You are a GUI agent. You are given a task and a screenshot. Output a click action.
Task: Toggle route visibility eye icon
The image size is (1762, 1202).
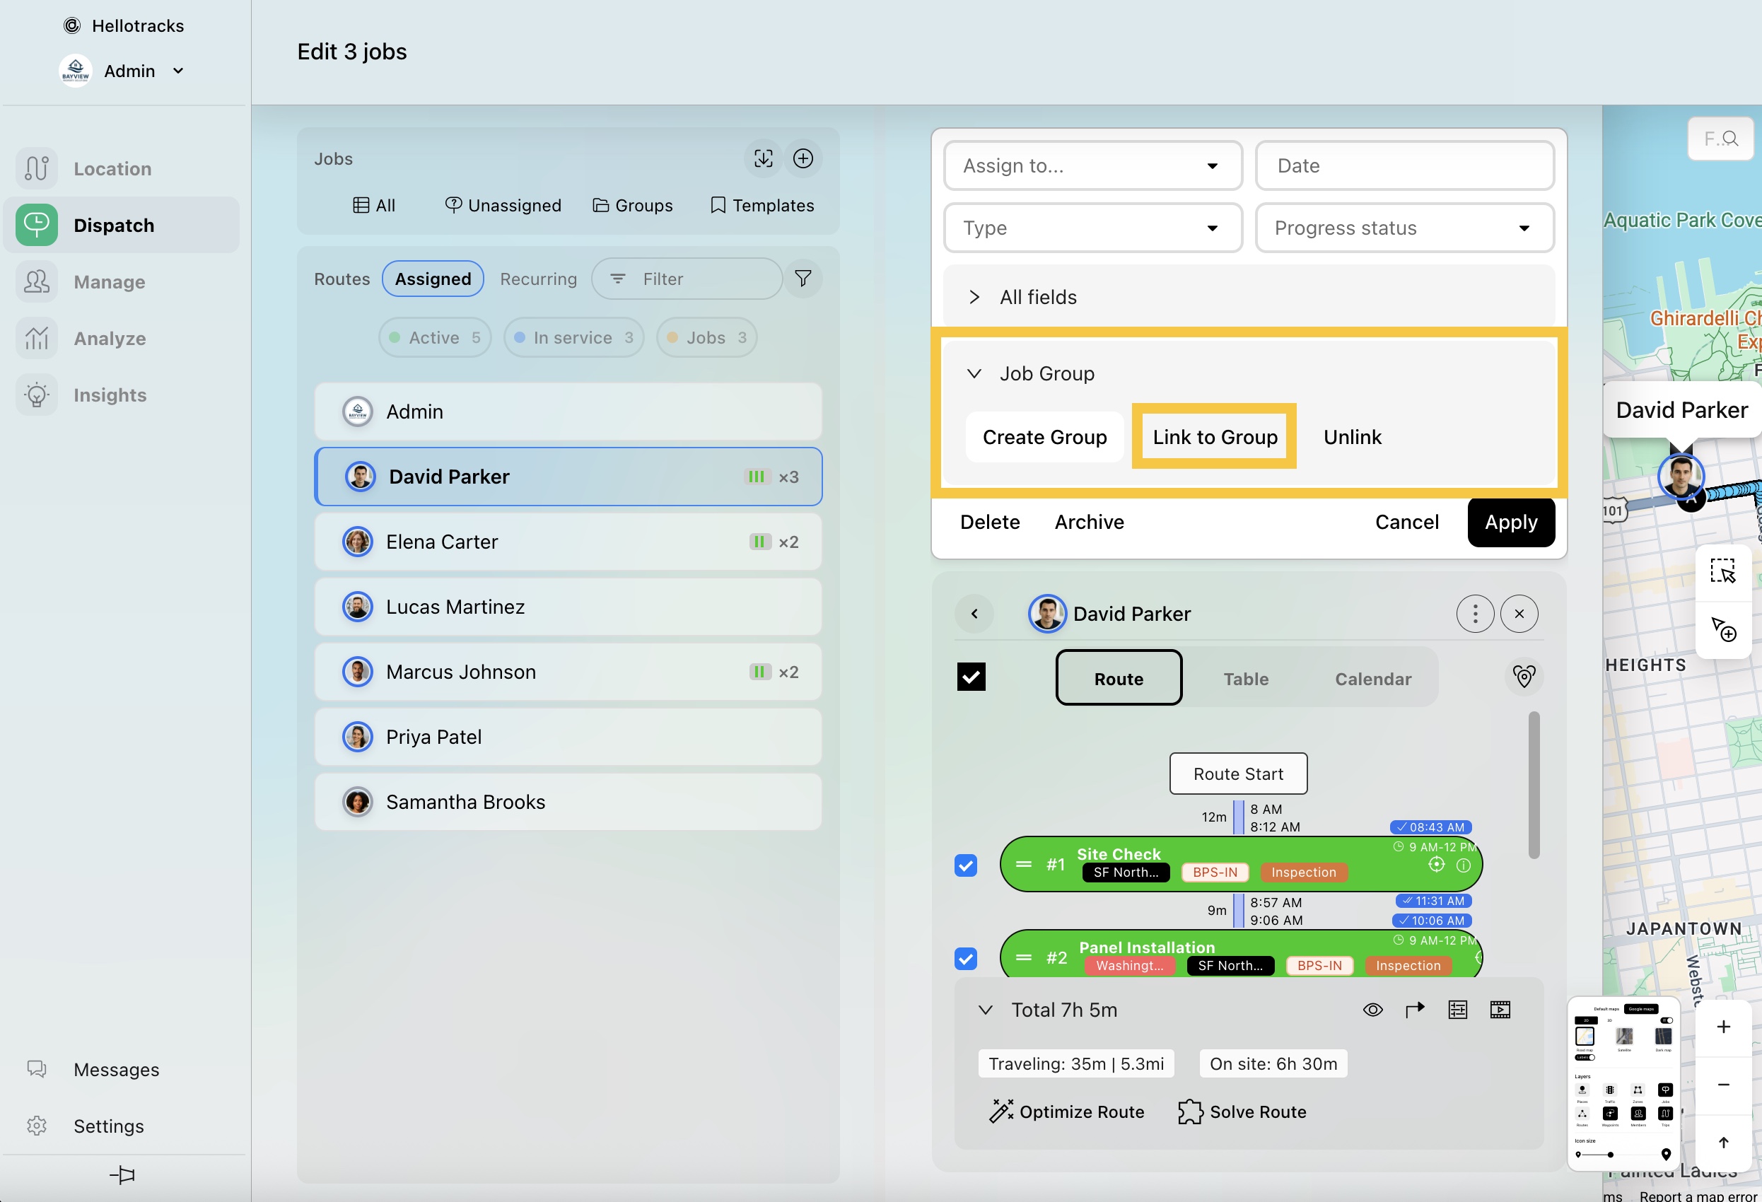coord(1372,1010)
